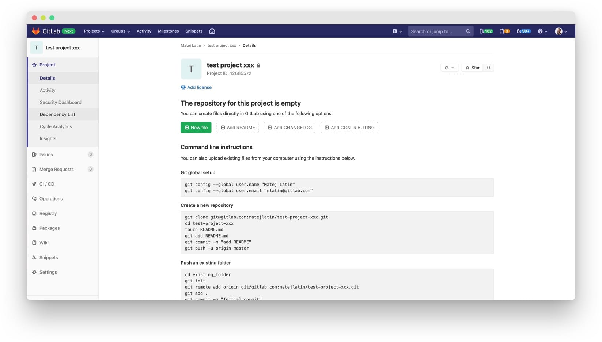Image resolution: width=602 pixels, height=342 pixels.
Task: Open to-do list counter showing 99+
Action: click(523, 31)
